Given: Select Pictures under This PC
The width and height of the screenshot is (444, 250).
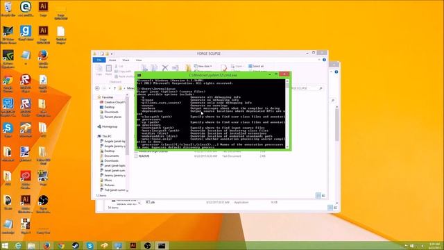Looking at the screenshot, I should coord(108,185).
